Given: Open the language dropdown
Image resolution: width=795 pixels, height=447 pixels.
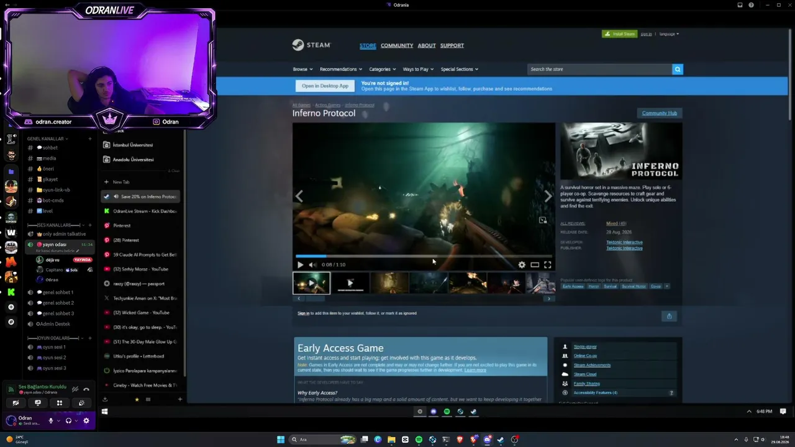Looking at the screenshot, I should pos(669,34).
